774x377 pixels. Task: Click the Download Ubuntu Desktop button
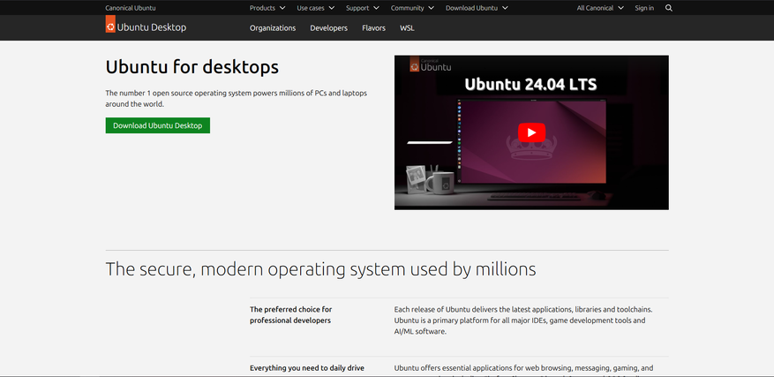click(157, 125)
